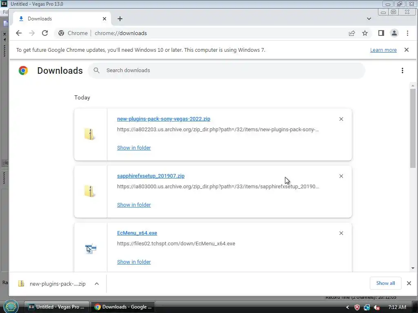Image resolution: width=418 pixels, height=313 pixels.
Task: Click the tchspt.com EcMenu URL text
Action: pyautogui.click(x=176, y=244)
